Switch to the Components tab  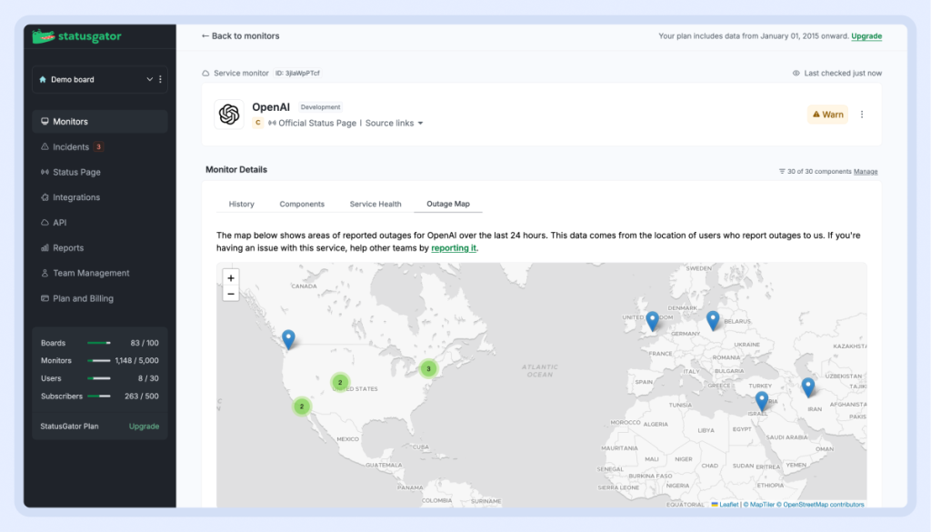pos(302,204)
